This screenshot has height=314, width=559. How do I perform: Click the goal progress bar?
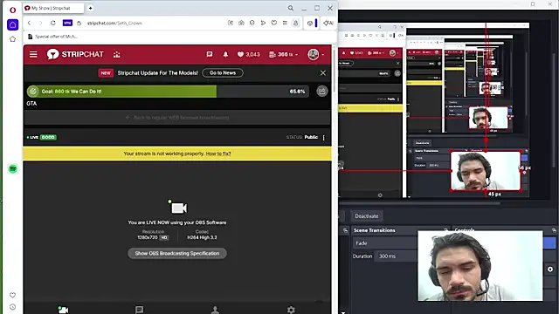[168, 92]
